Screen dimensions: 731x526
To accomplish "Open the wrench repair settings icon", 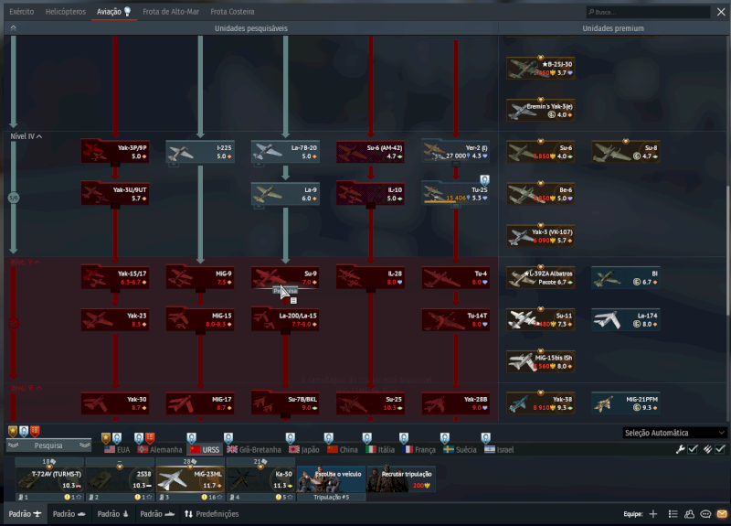I will [680, 449].
